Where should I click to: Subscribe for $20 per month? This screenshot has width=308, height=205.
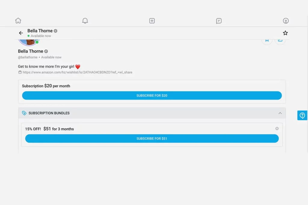(152, 96)
